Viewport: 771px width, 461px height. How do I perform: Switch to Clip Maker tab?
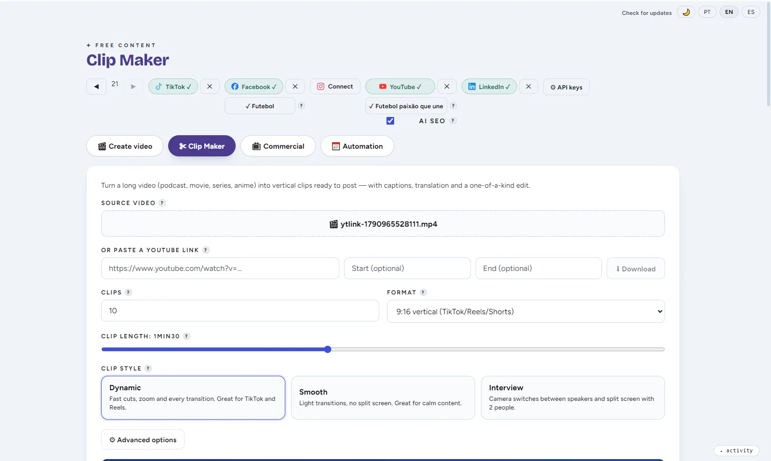coord(202,146)
